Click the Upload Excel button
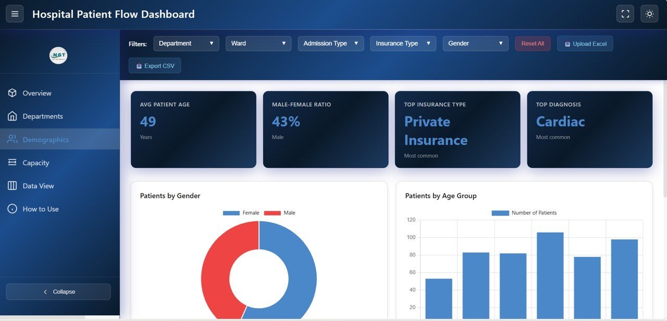The width and height of the screenshot is (667, 321). pyautogui.click(x=585, y=44)
